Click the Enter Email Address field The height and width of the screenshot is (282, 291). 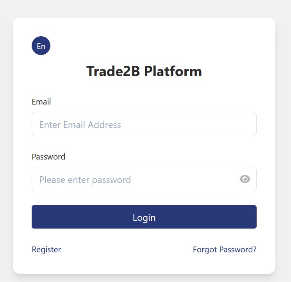point(144,124)
